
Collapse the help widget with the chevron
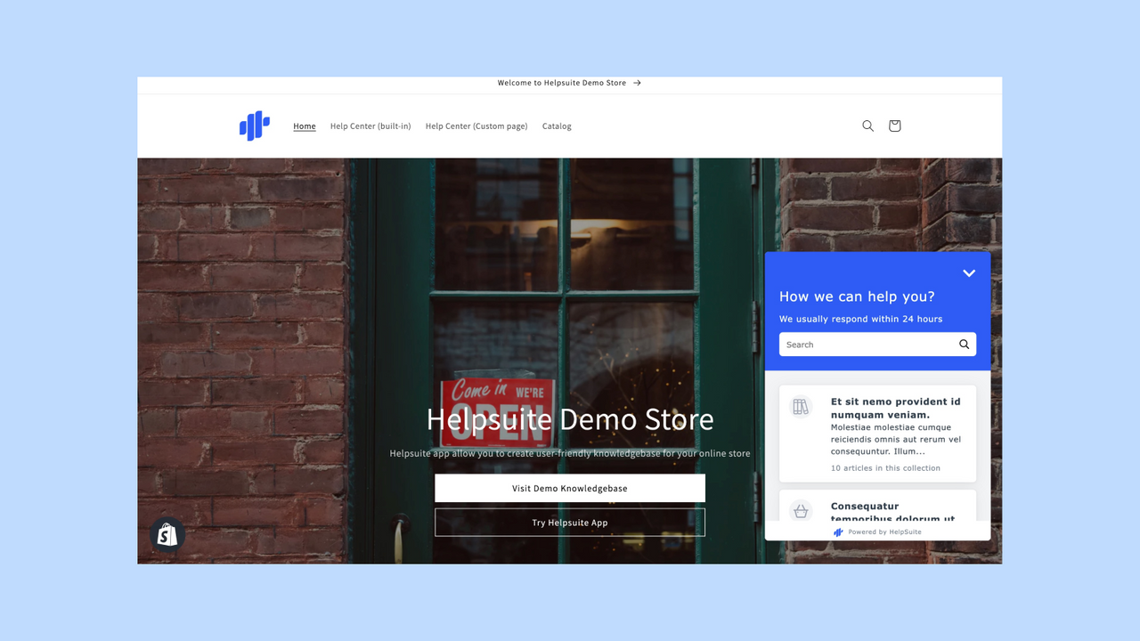969,273
